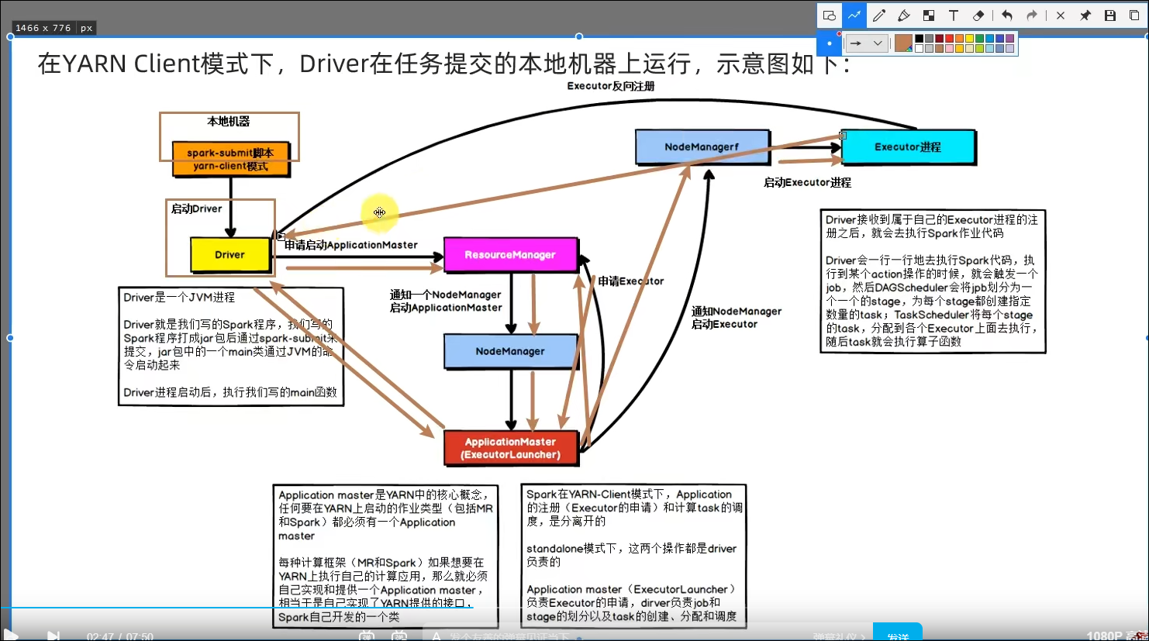Click the blue send (发送) button
1149x641 pixels.
[898, 633]
